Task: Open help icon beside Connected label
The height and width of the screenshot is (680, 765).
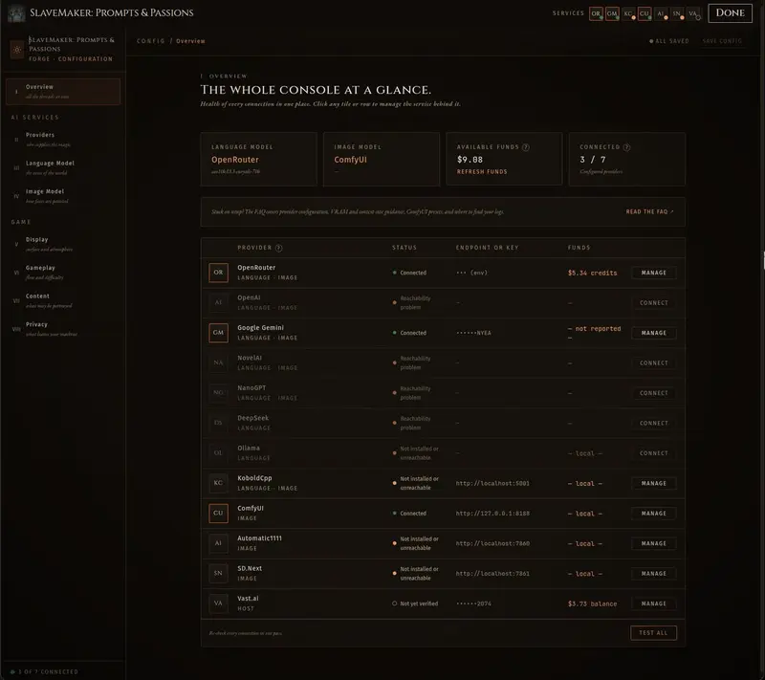Action: [x=626, y=147]
